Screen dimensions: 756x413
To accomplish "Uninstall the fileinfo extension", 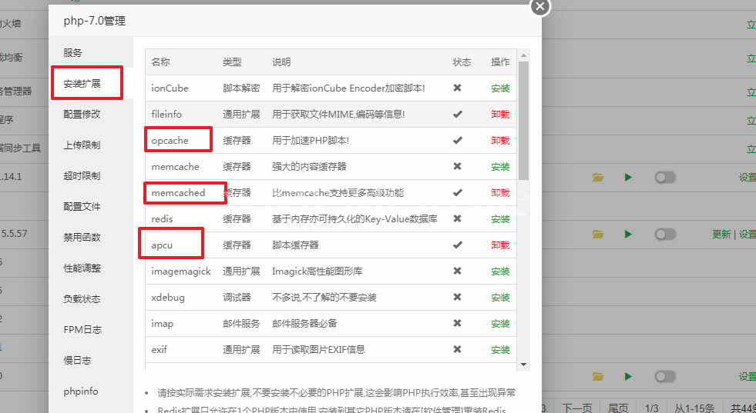I will pos(500,114).
